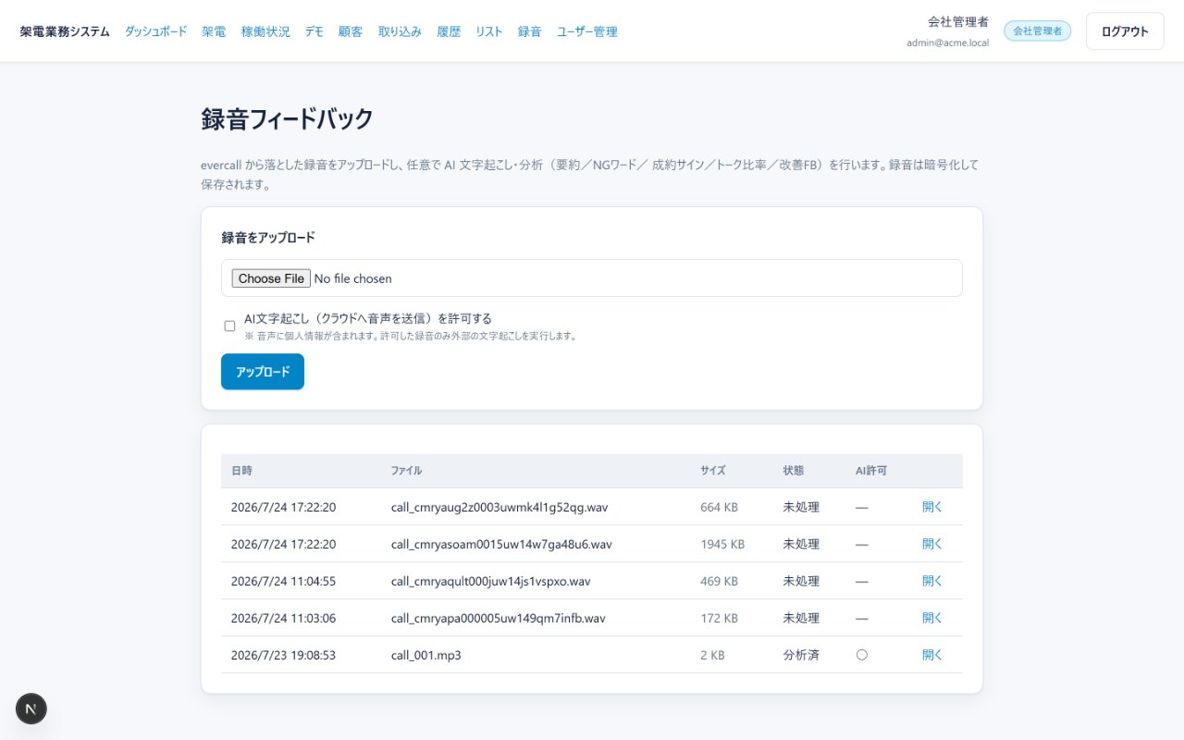Open the 1945 KB recording via 開く

(x=932, y=544)
